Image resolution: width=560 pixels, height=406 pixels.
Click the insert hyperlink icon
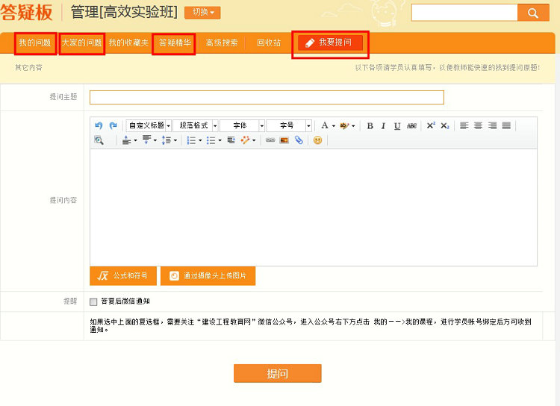[x=270, y=140]
